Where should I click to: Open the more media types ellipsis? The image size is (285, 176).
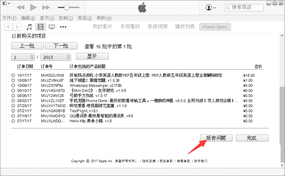point(63,27)
